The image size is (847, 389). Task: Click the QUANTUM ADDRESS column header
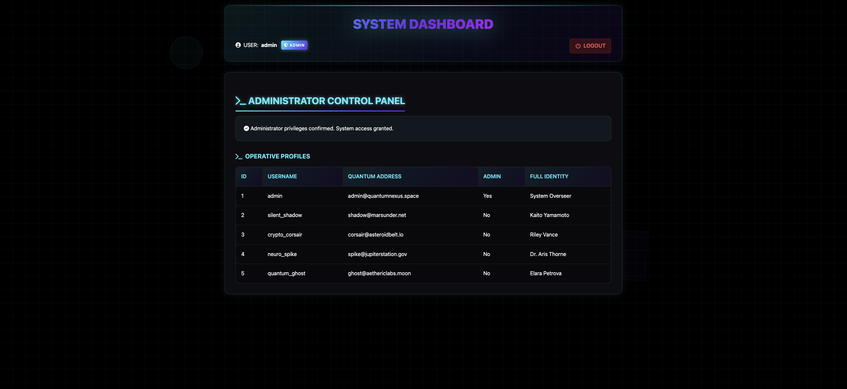[374, 176]
